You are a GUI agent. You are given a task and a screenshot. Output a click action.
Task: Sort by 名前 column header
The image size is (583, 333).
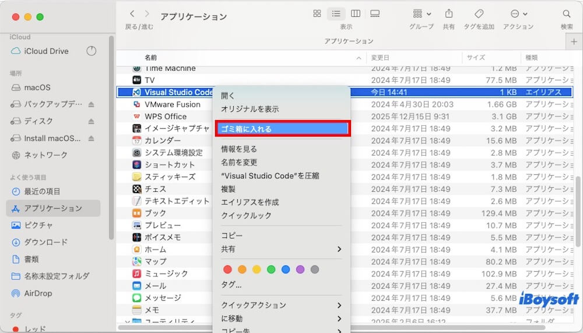(x=150, y=58)
